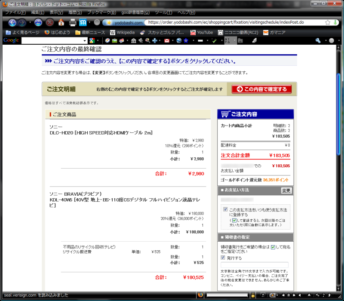Open the blue M toolbar icon
The width and height of the screenshot is (344, 301).
click(83, 22)
